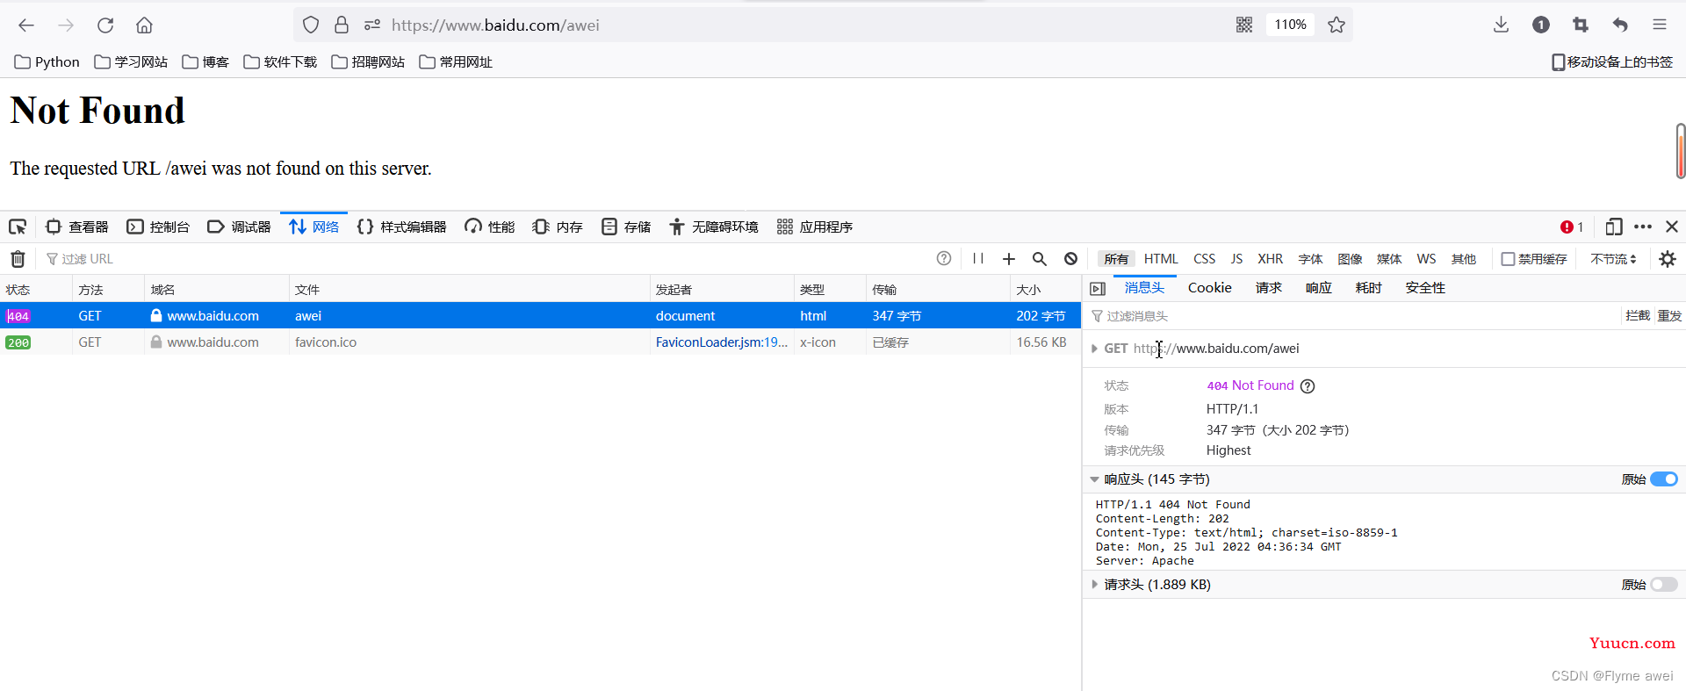The image size is (1686, 691).
Task: Expand the GET request URL row
Action: (x=1094, y=349)
